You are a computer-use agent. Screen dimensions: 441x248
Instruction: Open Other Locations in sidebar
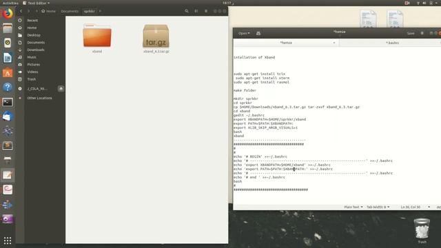(x=41, y=98)
